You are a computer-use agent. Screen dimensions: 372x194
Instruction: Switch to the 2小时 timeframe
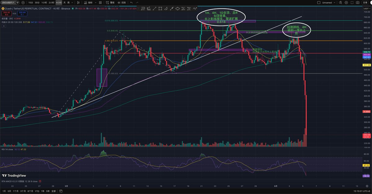[x=52, y=2]
